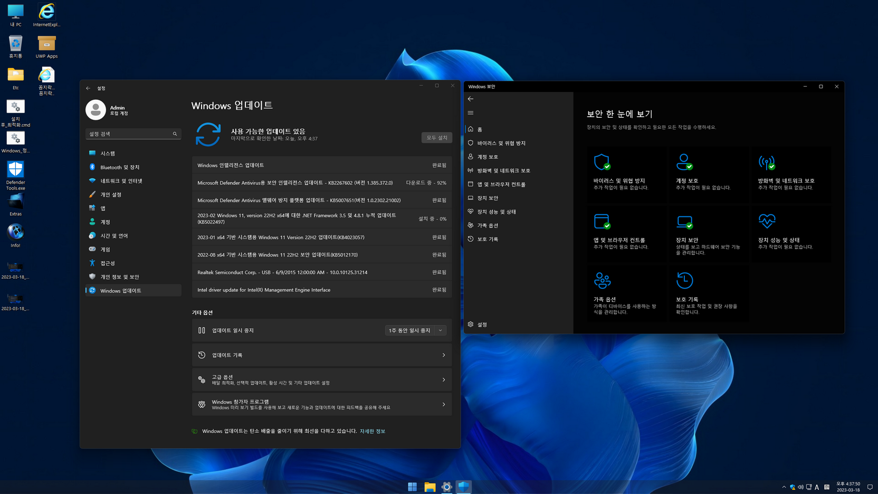
Task: Open family options tile
Action: [x=626, y=293]
